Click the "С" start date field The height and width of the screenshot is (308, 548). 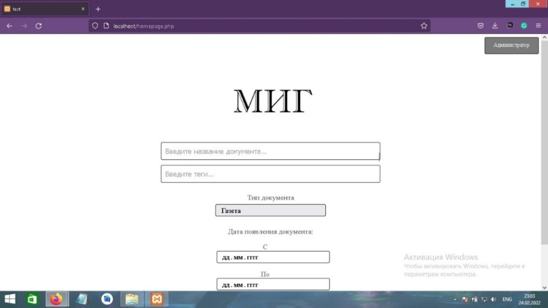point(273,257)
